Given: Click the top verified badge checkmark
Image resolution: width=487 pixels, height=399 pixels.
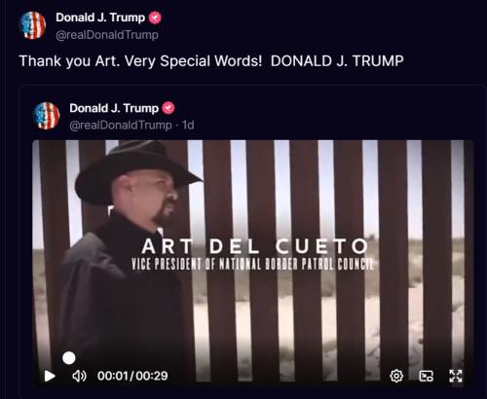Looking at the screenshot, I should [x=155, y=18].
